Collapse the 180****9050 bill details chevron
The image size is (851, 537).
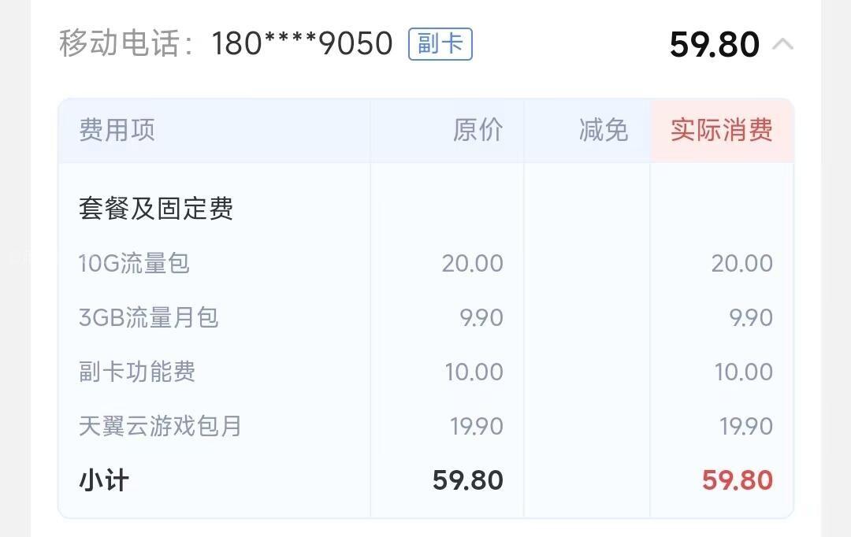(782, 44)
